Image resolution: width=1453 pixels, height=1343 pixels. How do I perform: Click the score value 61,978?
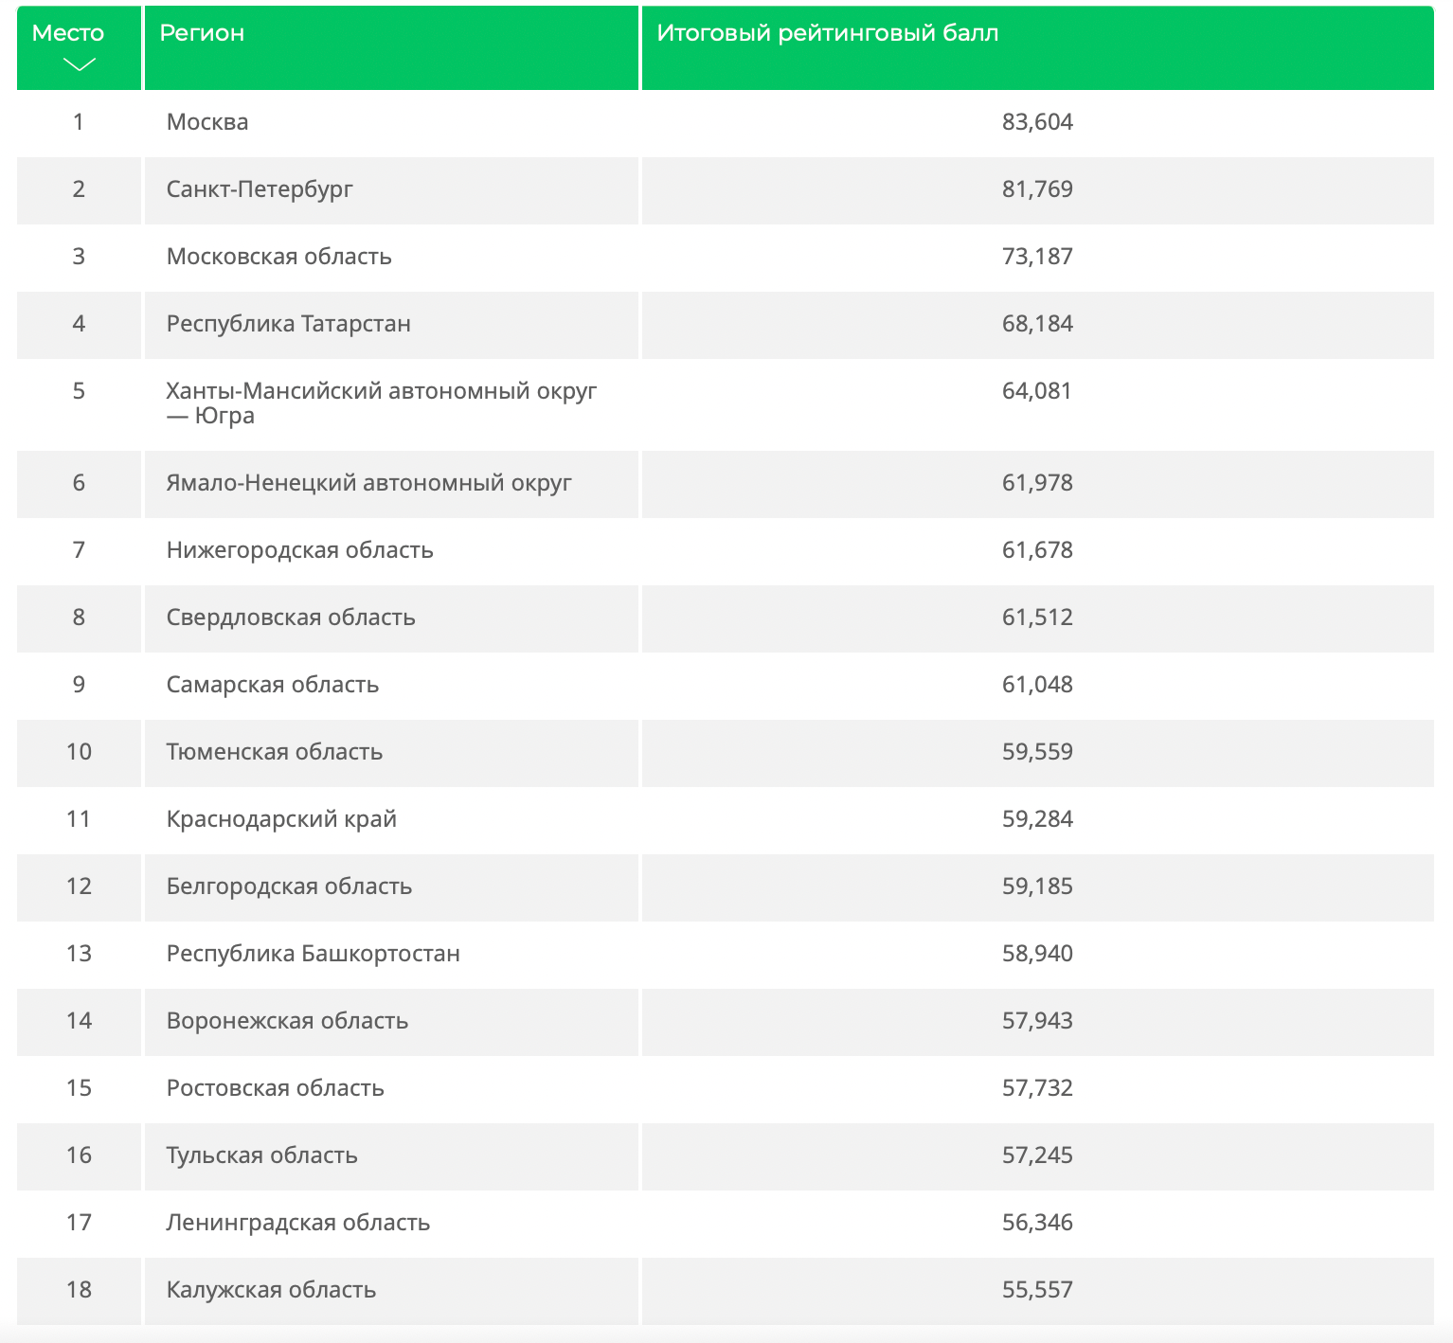click(1037, 483)
